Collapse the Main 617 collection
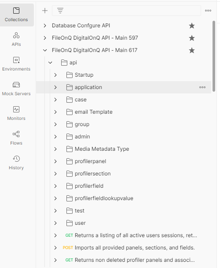 (45, 50)
